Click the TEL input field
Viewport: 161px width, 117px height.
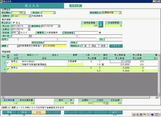(113, 39)
